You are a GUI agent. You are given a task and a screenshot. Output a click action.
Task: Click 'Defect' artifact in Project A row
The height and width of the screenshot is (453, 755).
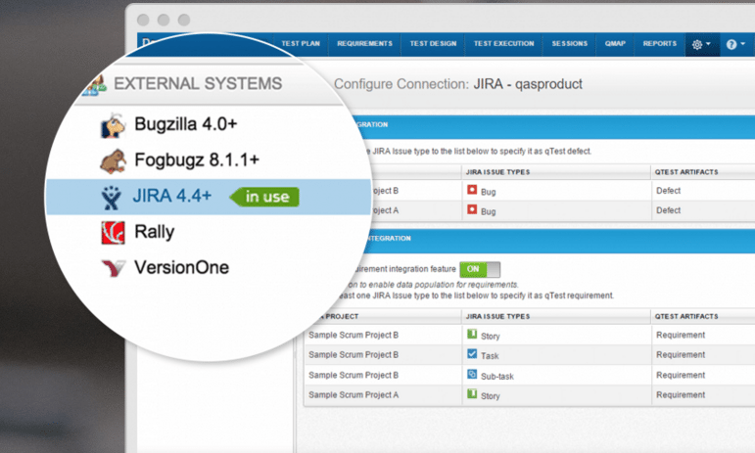[668, 210]
